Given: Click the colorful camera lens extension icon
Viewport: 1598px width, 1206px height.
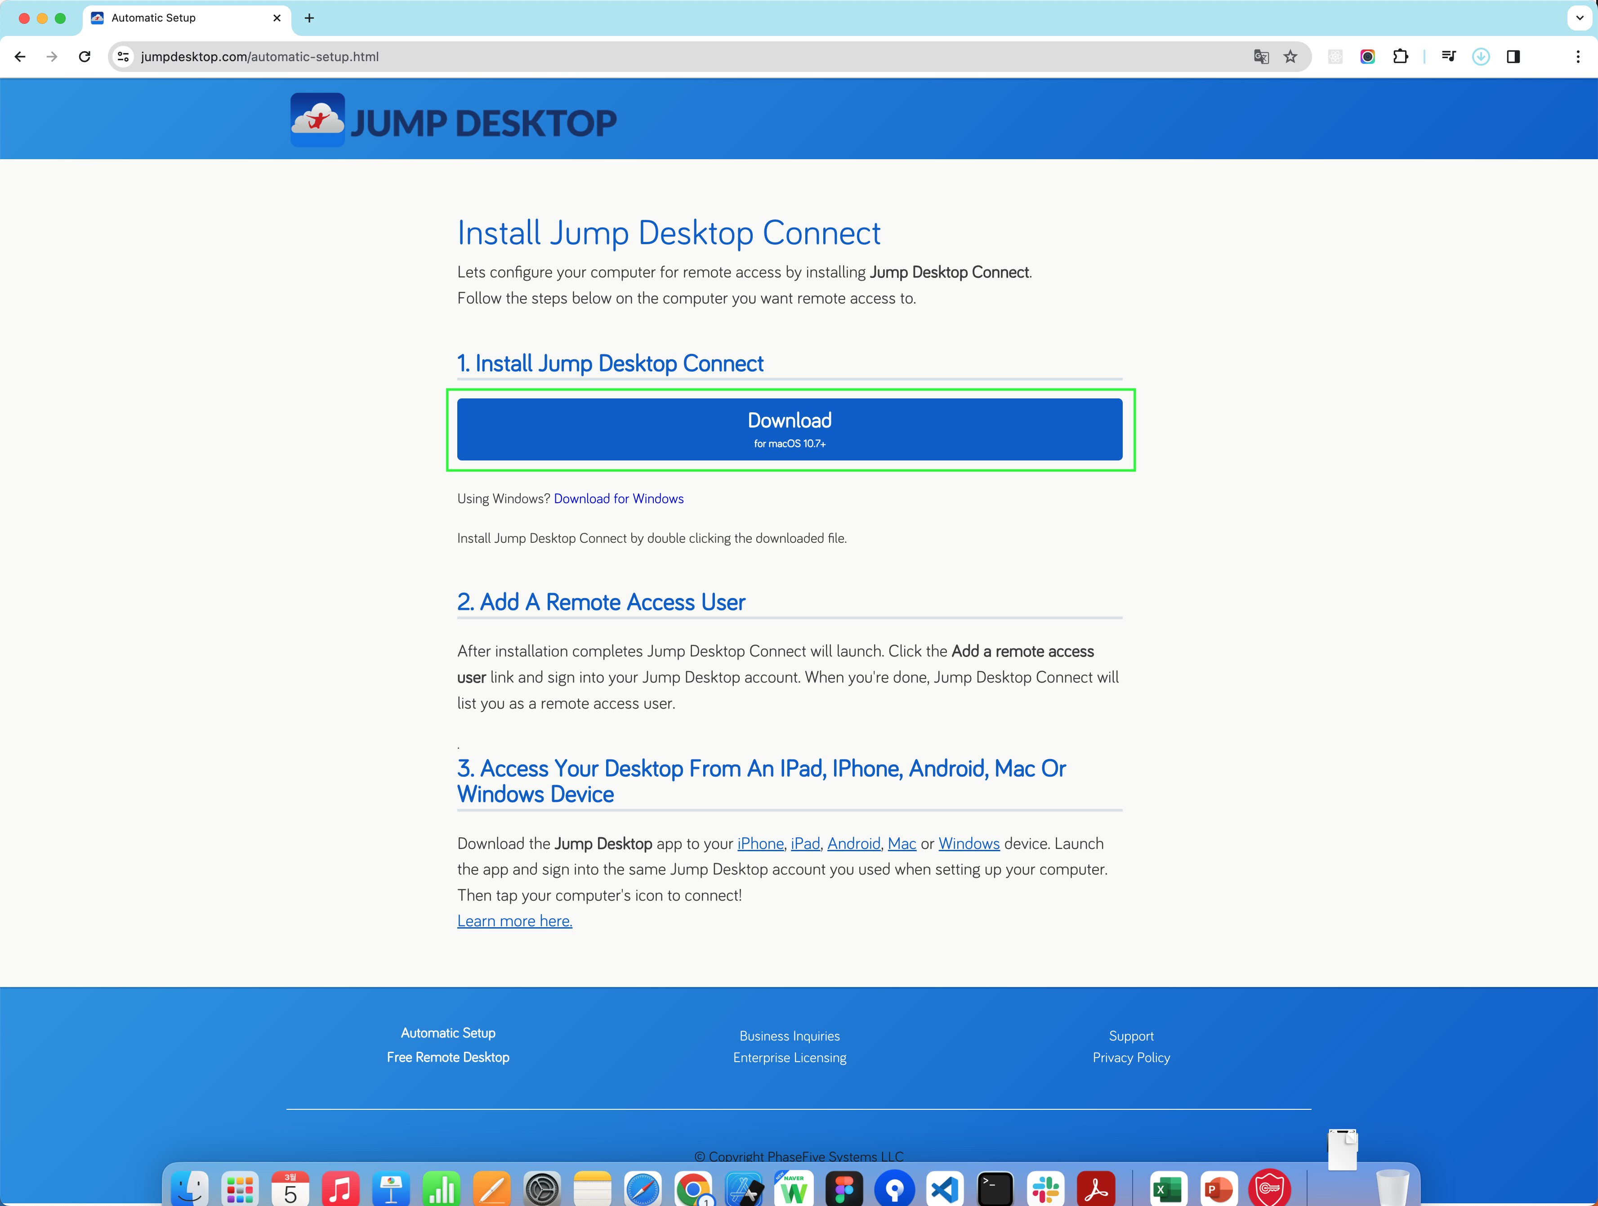Looking at the screenshot, I should coord(1367,56).
